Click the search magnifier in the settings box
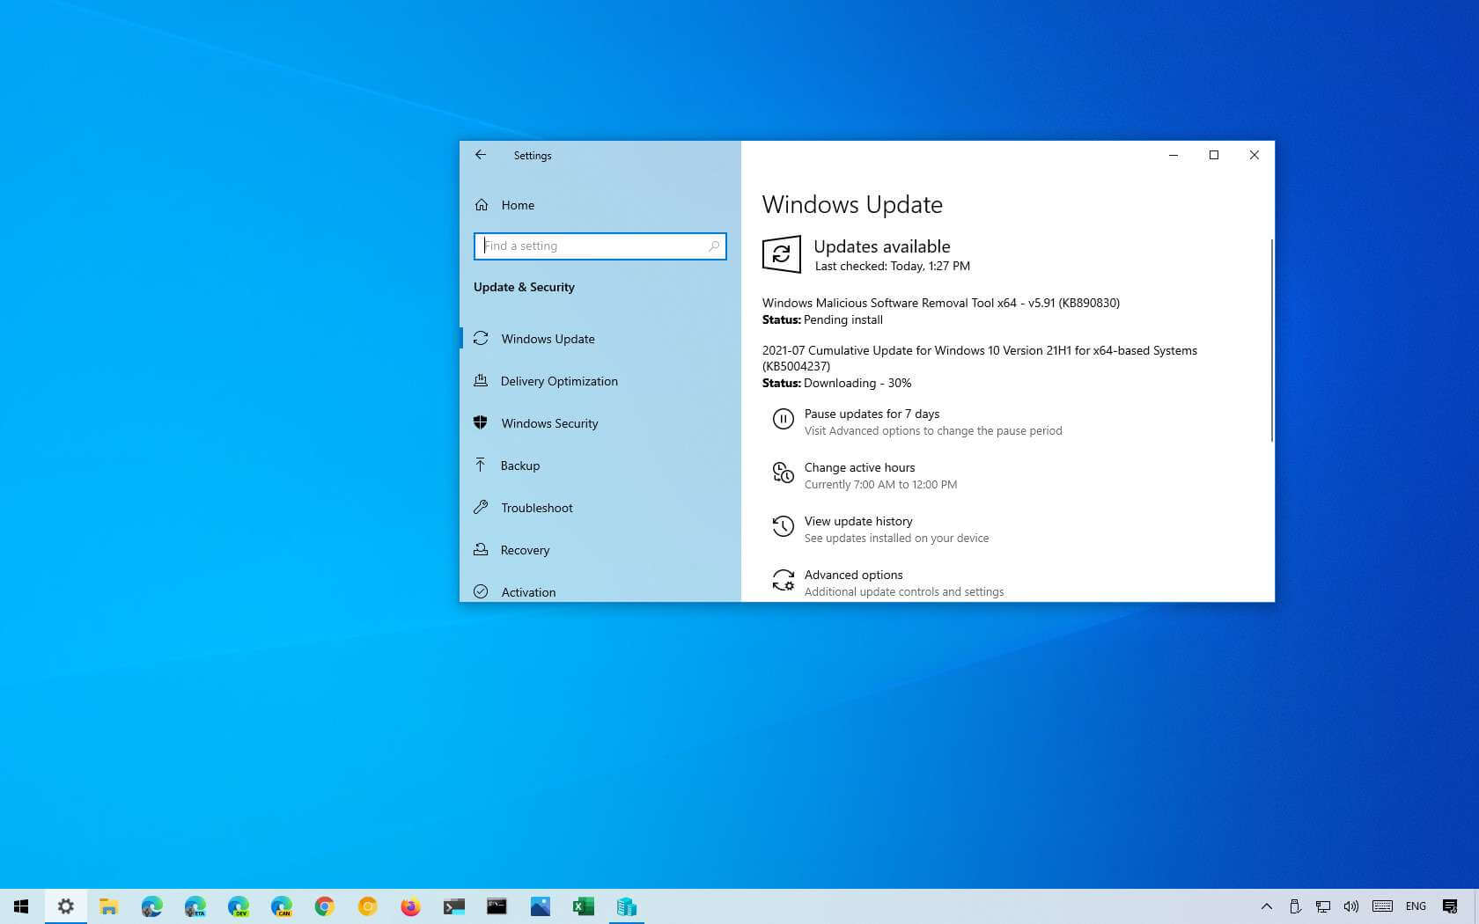This screenshot has width=1479, height=924. pyautogui.click(x=714, y=246)
